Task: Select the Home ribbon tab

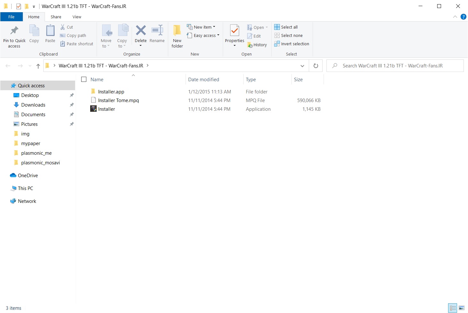Action: 34,17
